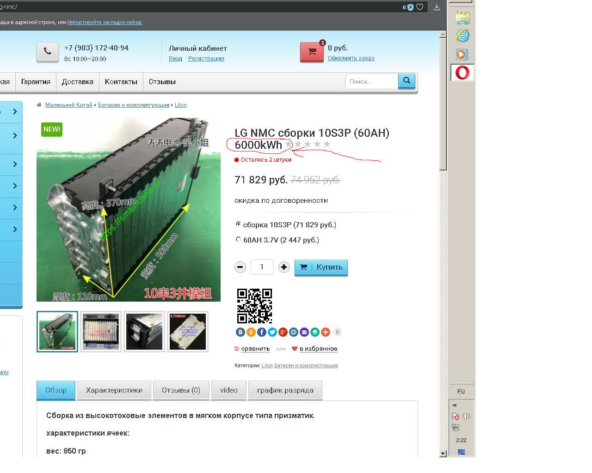Add to favorites via в избранное

318,349
